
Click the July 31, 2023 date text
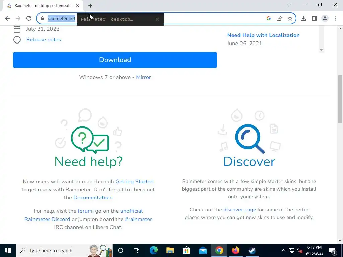[43, 29]
